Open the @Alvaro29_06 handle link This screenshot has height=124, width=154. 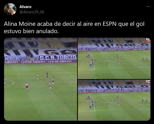point(32,12)
